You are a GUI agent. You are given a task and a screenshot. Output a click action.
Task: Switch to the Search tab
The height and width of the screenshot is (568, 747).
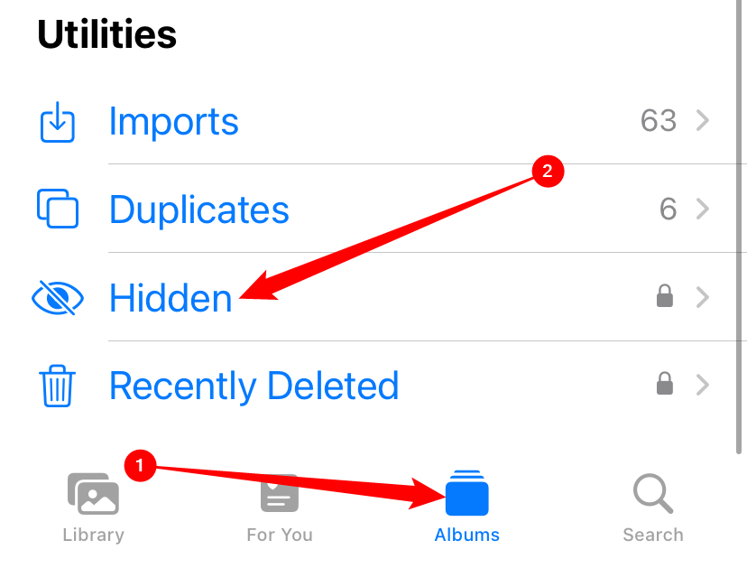pyautogui.click(x=652, y=506)
